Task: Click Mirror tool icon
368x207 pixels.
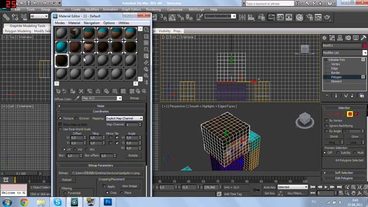Action: click(242, 17)
